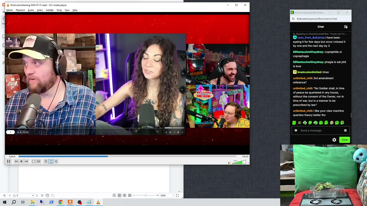Click the chat identity shield icon

tap(296, 130)
